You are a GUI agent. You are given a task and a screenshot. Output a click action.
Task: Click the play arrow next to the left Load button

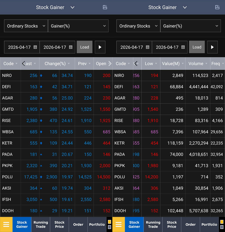pos(100,47)
